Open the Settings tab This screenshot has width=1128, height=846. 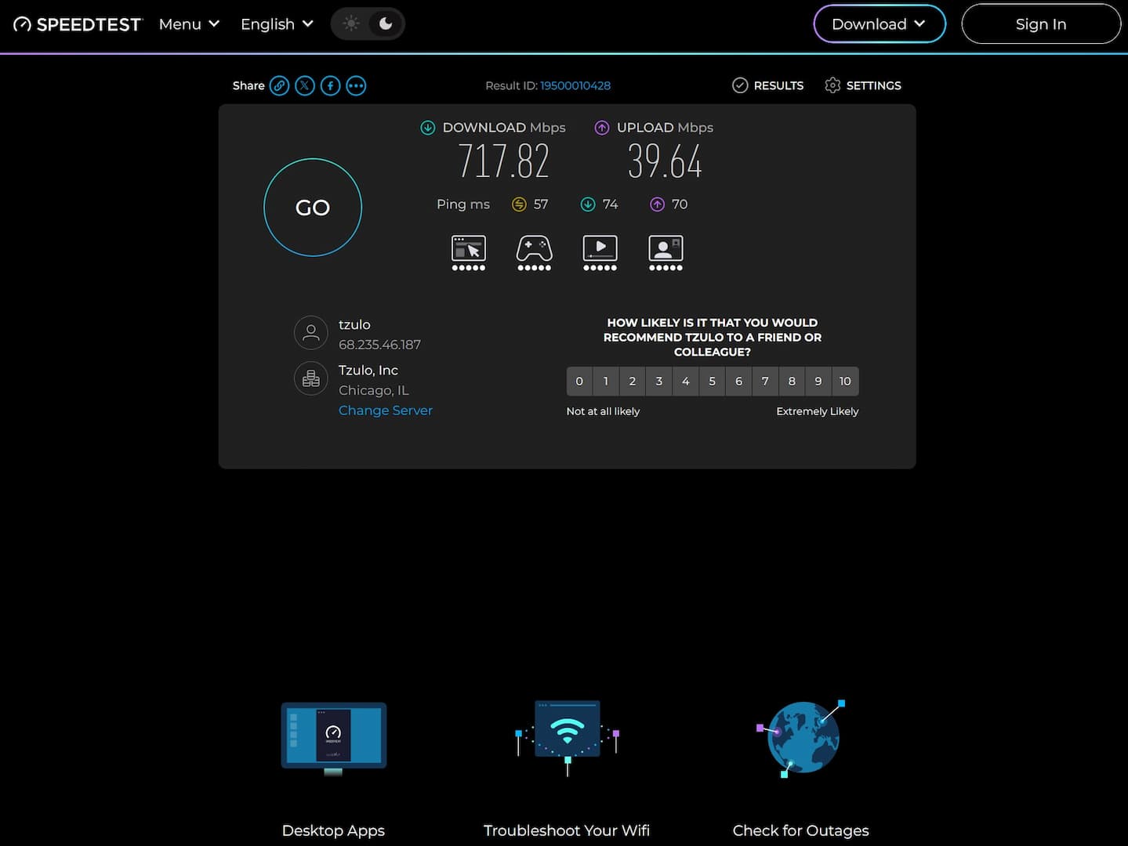coord(863,85)
